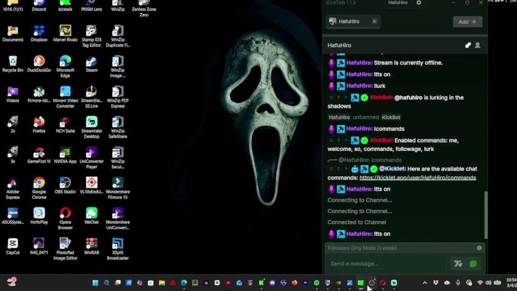Select the Recycle Bin icon
The image size is (517, 291).
13,64
